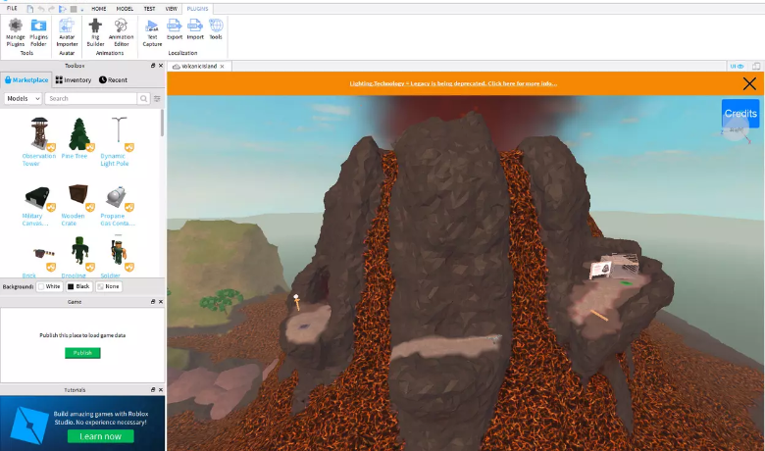Toggle UI visibility eye icon
The width and height of the screenshot is (765, 451).
[737, 67]
